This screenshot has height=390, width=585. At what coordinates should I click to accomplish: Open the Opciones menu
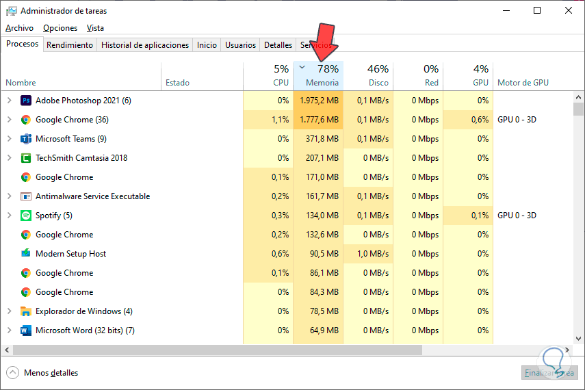[x=60, y=28]
